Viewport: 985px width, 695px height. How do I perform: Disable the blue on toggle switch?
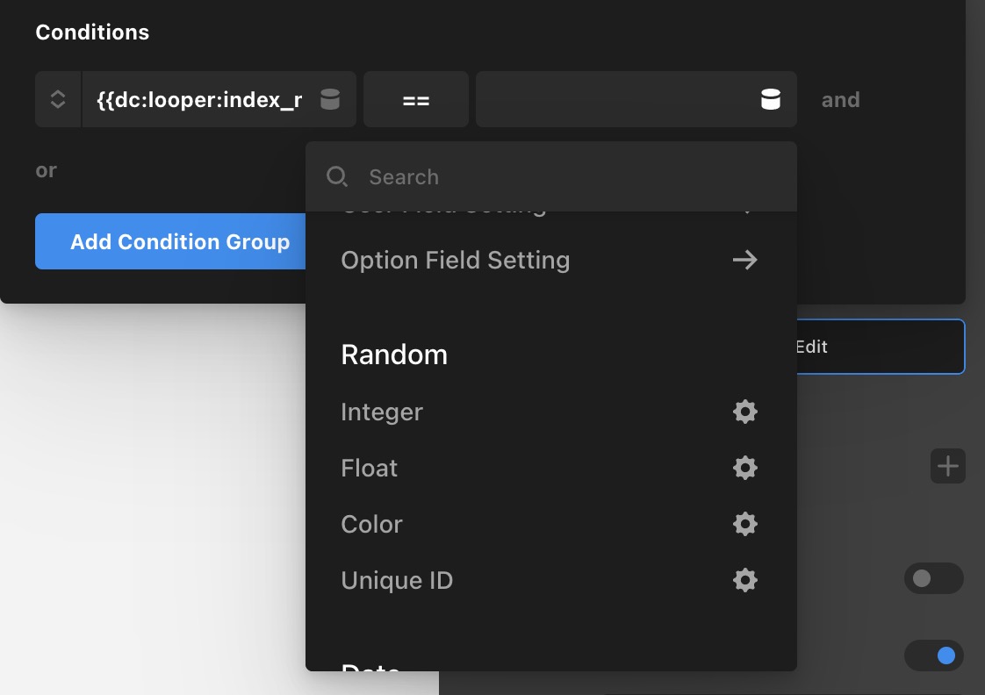[933, 656]
